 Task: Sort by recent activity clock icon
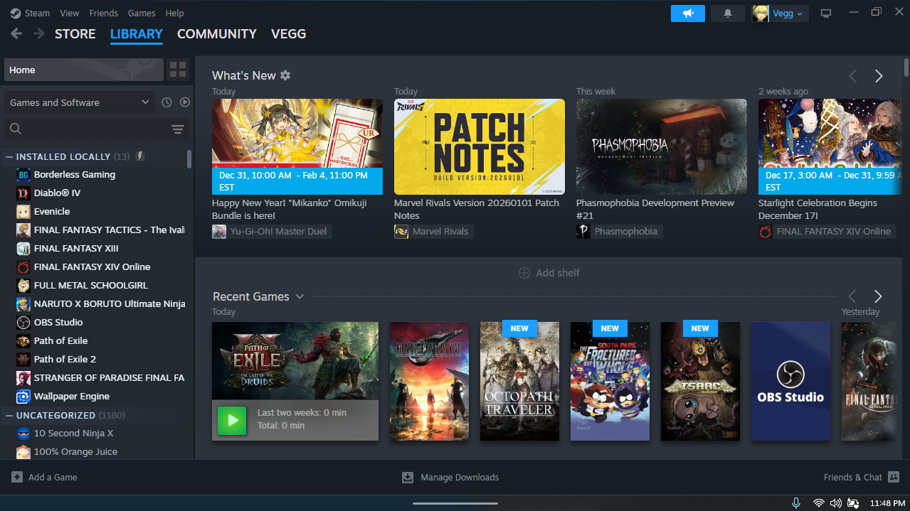click(x=166, y=102)
